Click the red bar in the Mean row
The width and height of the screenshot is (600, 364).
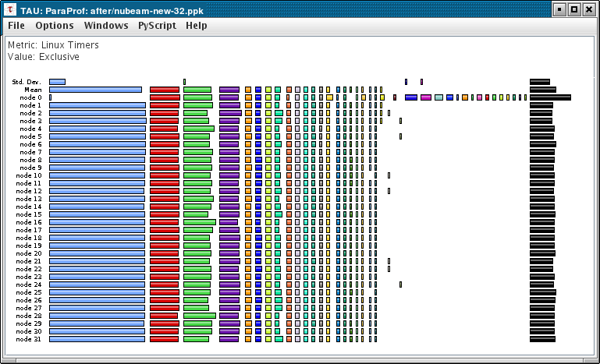(x=165, y=90)
